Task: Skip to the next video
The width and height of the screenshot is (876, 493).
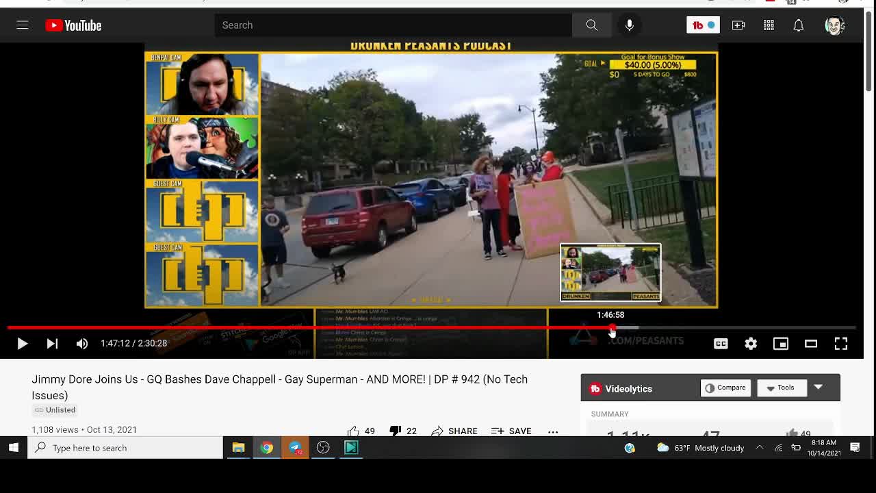Action: pos(52,344)
